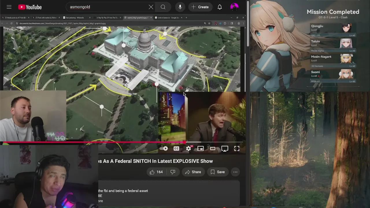Viewport: 370px width, 208px height.
Task: Select 'Posts with replies' tab in the browser shown in the video
Action: click(46, 18)
